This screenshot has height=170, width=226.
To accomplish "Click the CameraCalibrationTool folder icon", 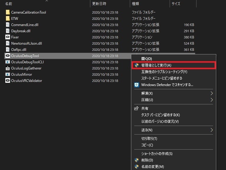I will pos(8,12).
